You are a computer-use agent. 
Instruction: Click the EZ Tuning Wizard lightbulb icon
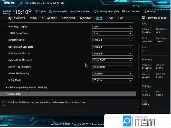pos(95,11)
